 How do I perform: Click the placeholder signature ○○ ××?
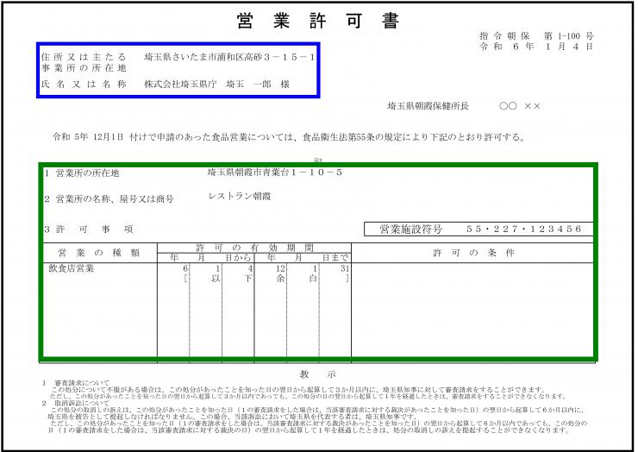coord(520,106)
